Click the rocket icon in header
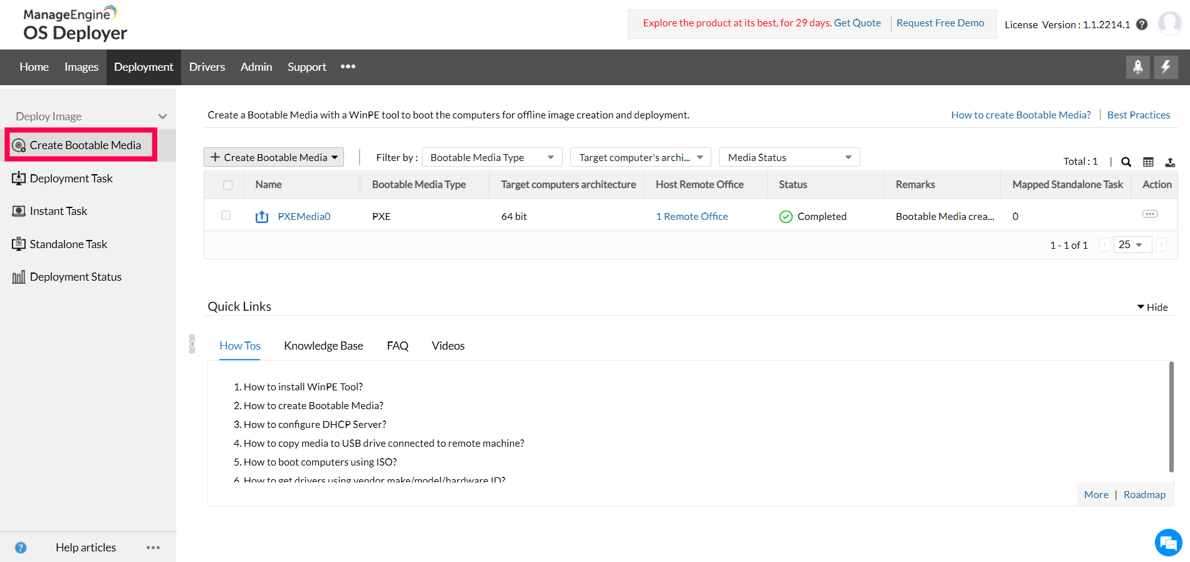Viewport: 1190px width, 562px height. (1137, 67)
